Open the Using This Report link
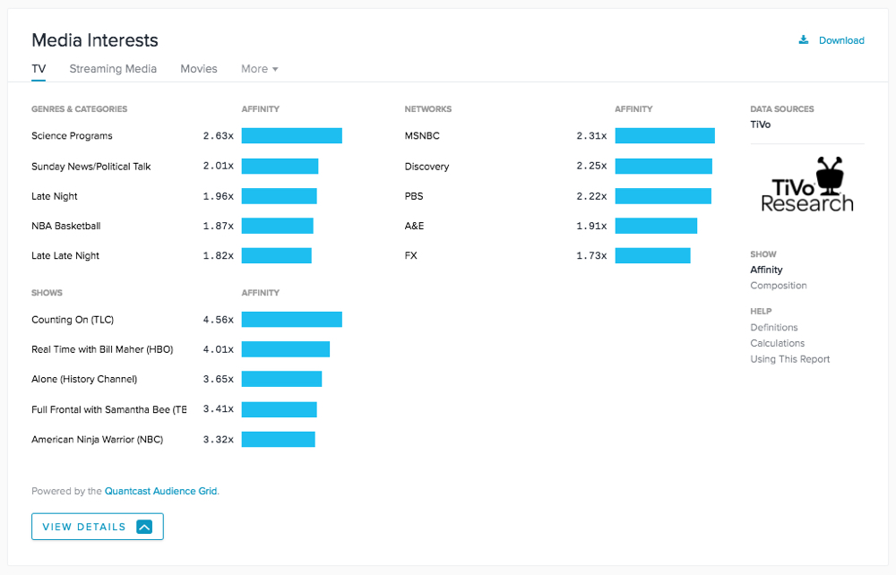This screenshot has width=896, height=575. [789, 359]
